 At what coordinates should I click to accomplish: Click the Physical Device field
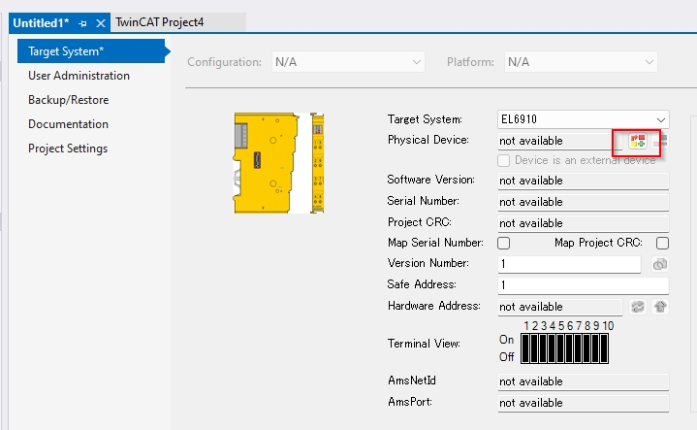click(x=560, y=141)
